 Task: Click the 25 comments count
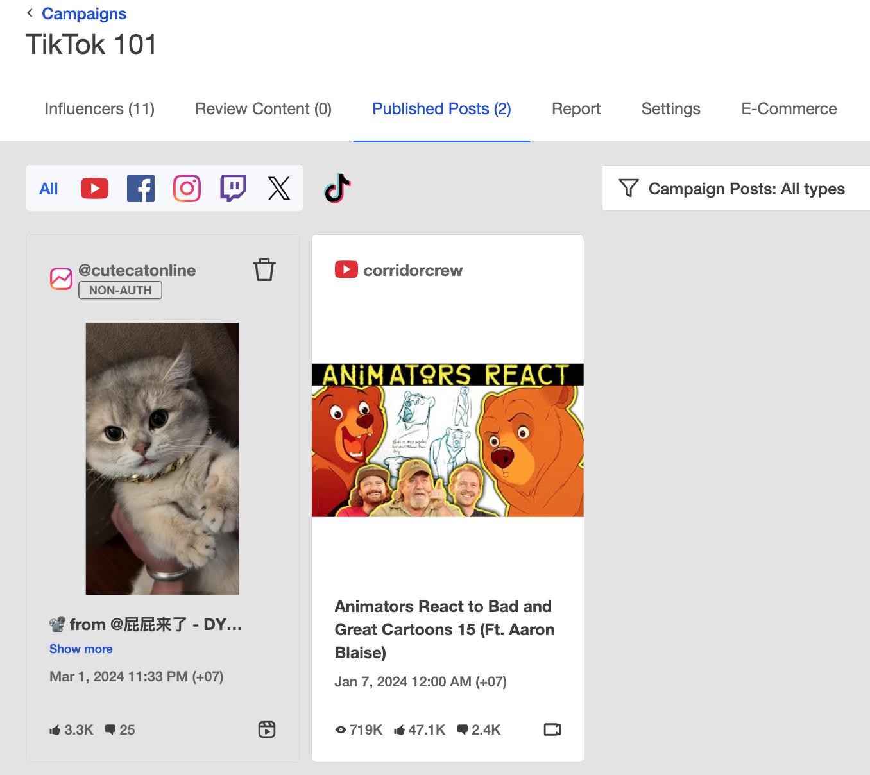pyautogui.click(x=127, y=730)
